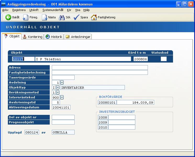Open the Arkiv menu
Viewport: 195px width, 157px height.
tap(5, 10)
